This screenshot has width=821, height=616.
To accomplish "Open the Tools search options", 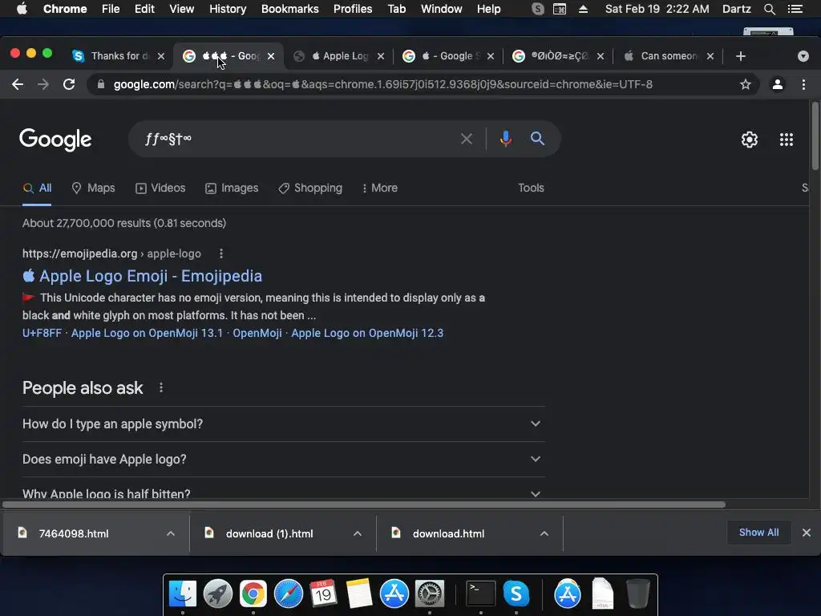I will (x=531, y=188).
